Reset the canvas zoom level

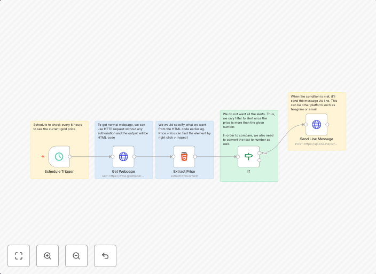tap(105, 256)
